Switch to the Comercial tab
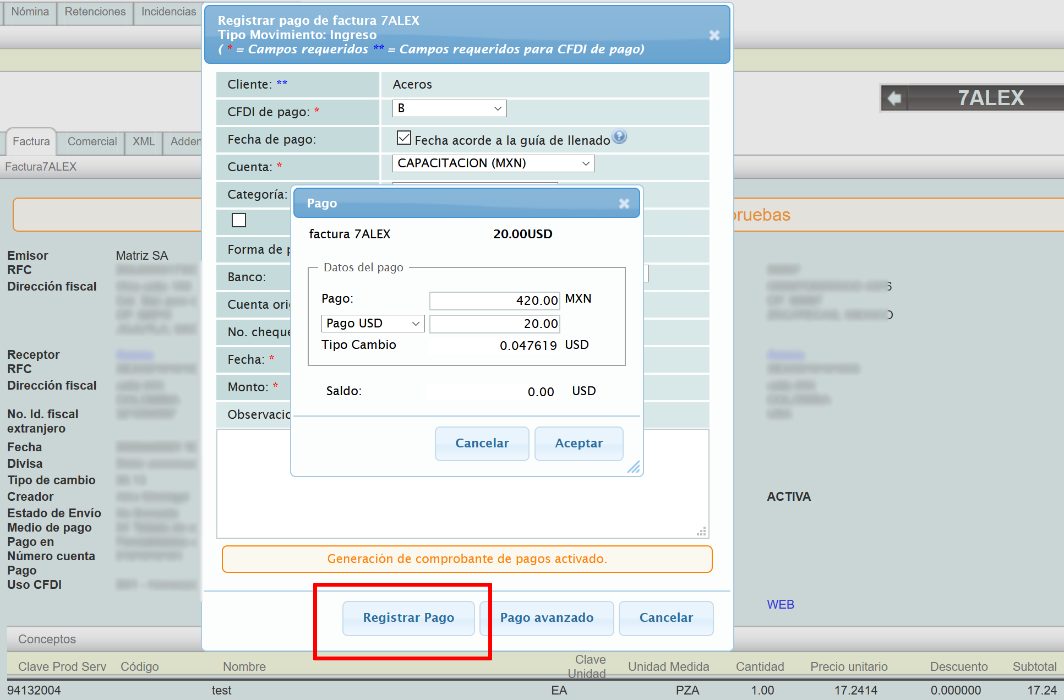1064x700 pixels. pyautogui.click(x=92, y=141)
